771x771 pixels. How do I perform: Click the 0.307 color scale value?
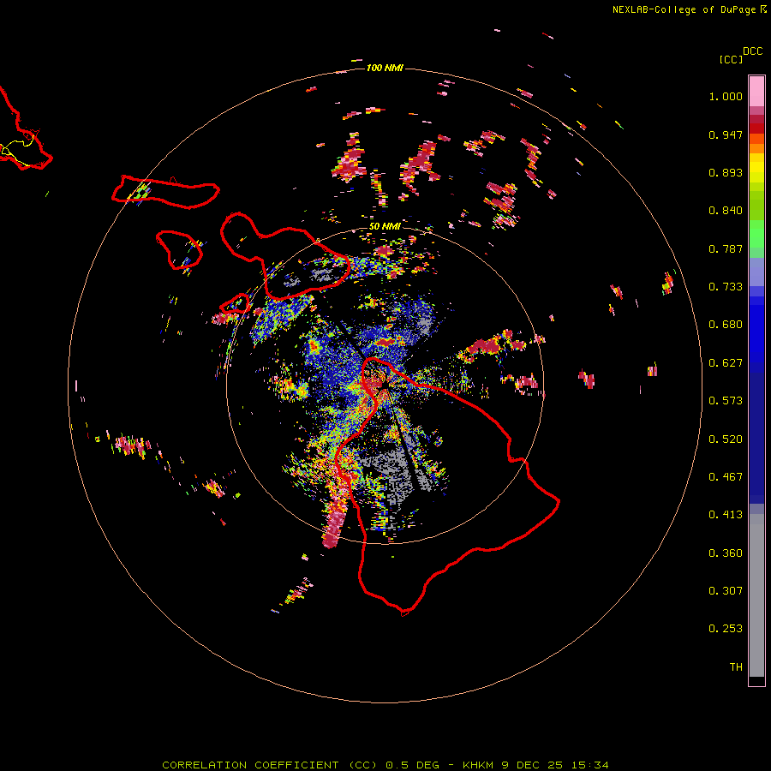click(726, 591)
